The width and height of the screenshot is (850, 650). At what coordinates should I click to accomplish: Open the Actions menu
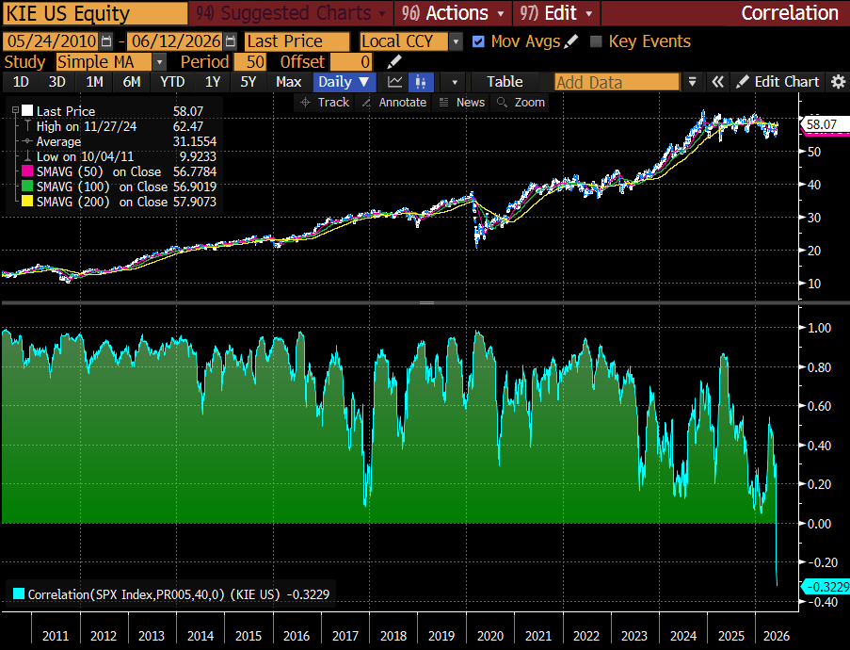pyautogui.click(x=453, y=13)
